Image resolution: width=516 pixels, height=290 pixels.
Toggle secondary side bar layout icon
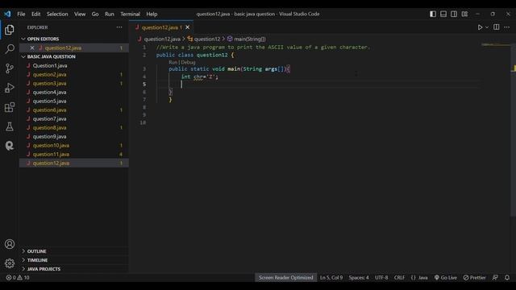click(454, 14)
